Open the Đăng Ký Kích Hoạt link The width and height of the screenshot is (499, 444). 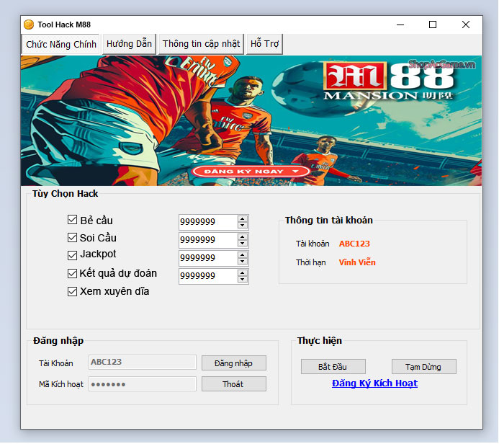pyautogui.click(x=374, y=383)
